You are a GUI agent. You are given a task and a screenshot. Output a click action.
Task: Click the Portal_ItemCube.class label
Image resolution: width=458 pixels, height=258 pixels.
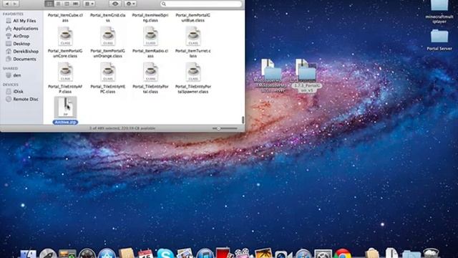coord(65,18)
